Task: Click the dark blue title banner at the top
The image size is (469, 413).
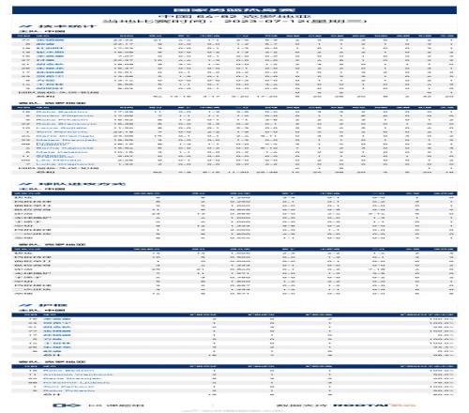Action: coord(234,10)
